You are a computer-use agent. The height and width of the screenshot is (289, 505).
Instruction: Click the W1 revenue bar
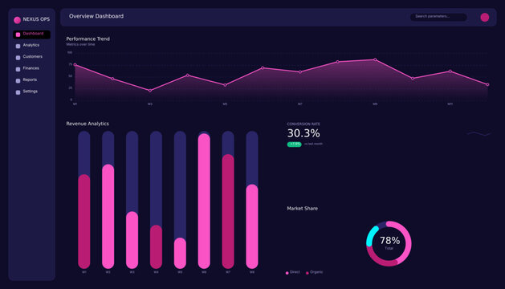(84, 222)
